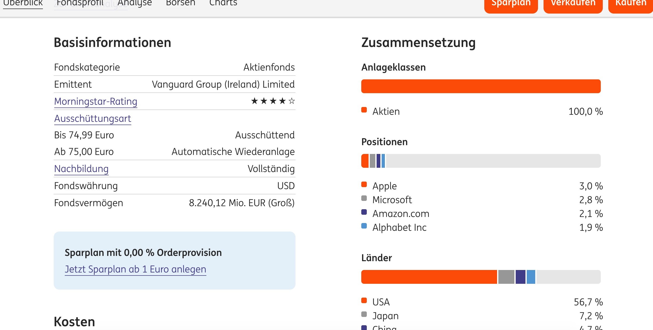This screenshot has width=653, height=330.
Task: Open the Nachbildung info link
Action: [x=81, y=169]
